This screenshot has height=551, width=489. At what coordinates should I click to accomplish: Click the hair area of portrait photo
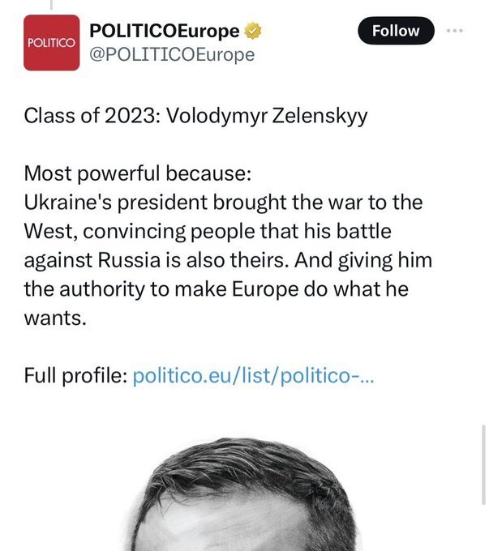tap(242, 468)
